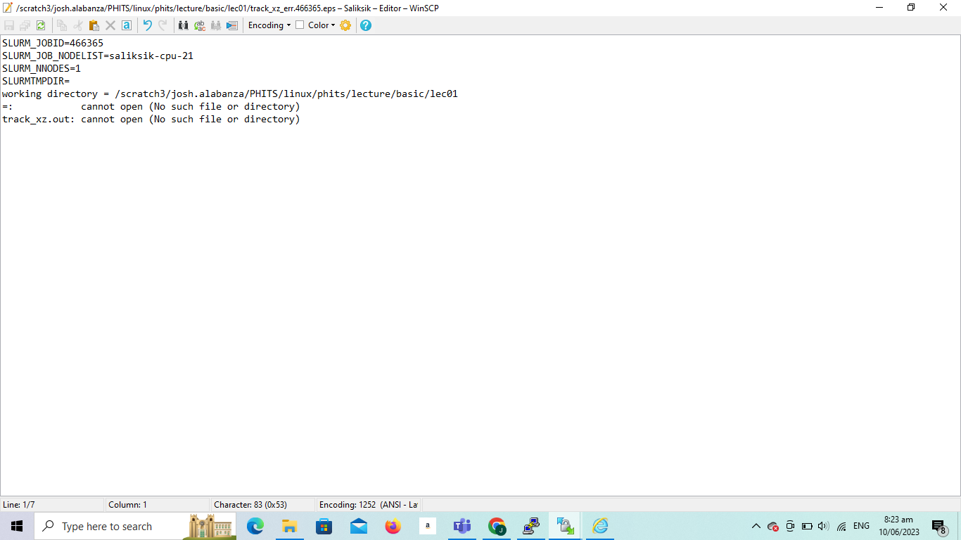Open the Color dropdown menu
The height and width of the screenshot is (540, 961).
(323, 25)
